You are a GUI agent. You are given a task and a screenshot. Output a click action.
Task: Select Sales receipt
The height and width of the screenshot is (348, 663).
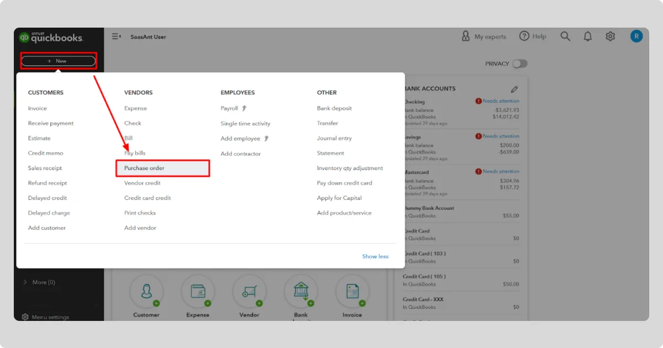point(45,168)
